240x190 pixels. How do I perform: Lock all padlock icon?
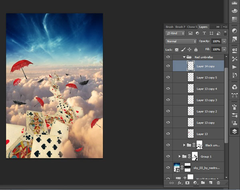[x=196, y=50]
